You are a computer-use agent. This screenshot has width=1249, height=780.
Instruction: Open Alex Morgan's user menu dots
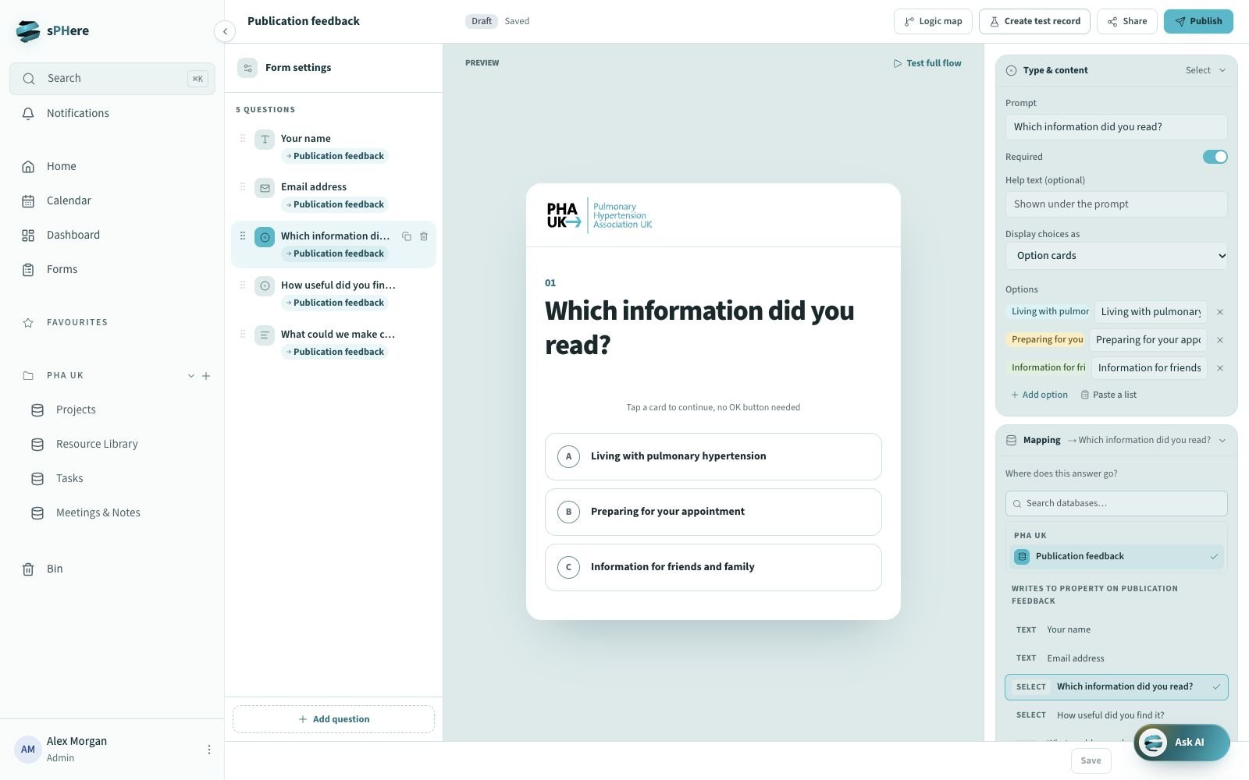tap(208, 750)
